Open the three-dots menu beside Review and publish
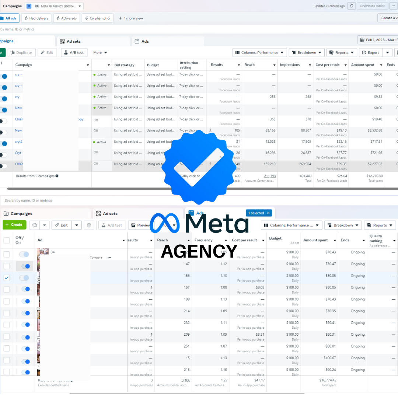 394,6
